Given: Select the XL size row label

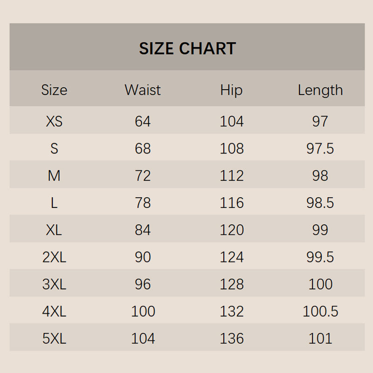Looking at the screenshot, I should tap(54, 230).
